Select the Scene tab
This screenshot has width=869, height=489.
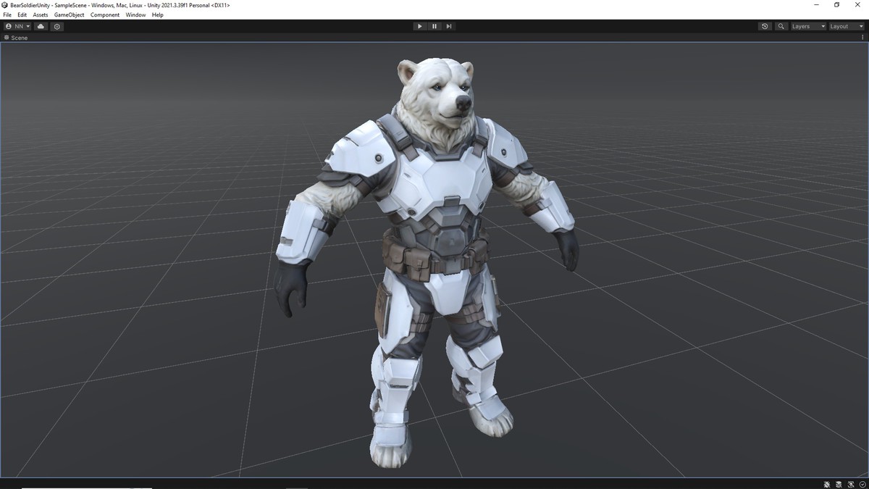17,38
